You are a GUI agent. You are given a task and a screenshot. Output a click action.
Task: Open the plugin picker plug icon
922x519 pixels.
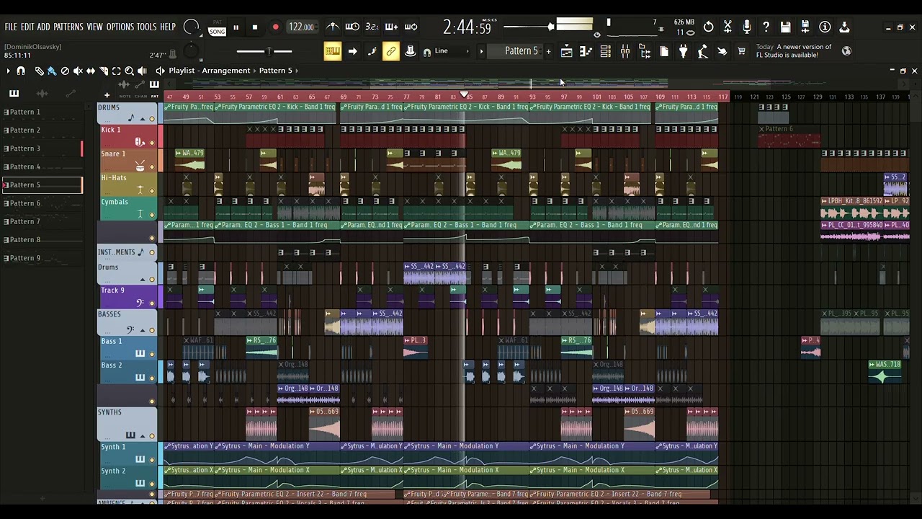pyautogui.click(x=684, y=51)
